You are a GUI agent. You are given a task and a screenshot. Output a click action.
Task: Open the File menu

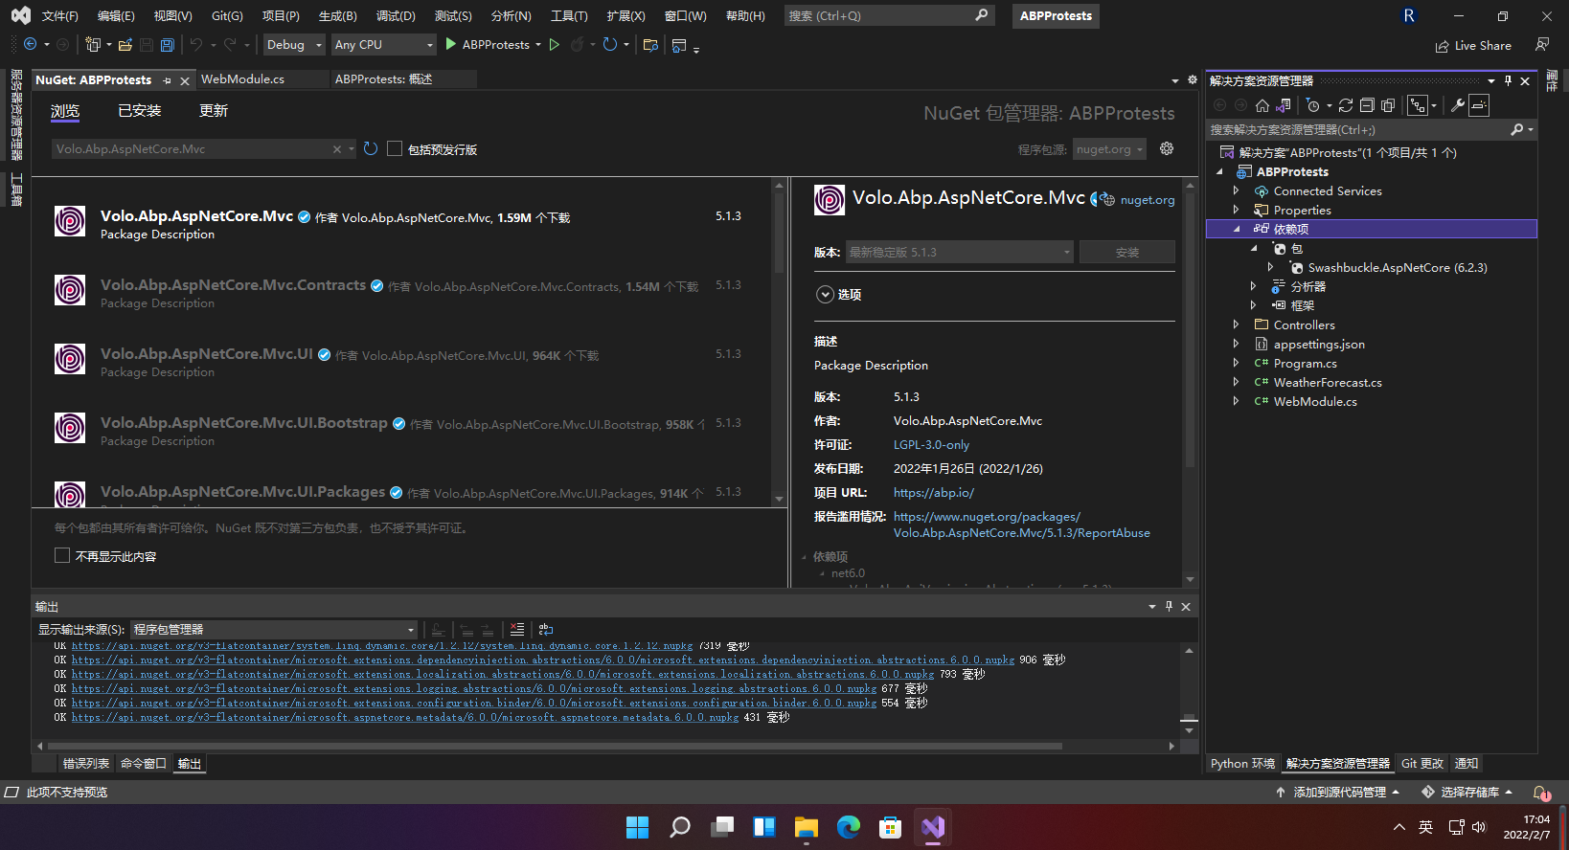[x=59, y=16]
